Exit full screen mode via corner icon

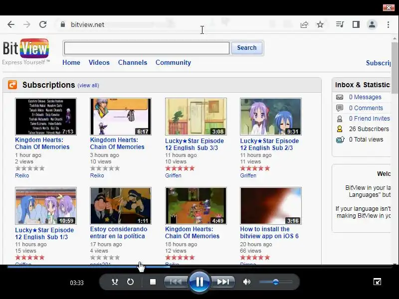coord(377,282)
